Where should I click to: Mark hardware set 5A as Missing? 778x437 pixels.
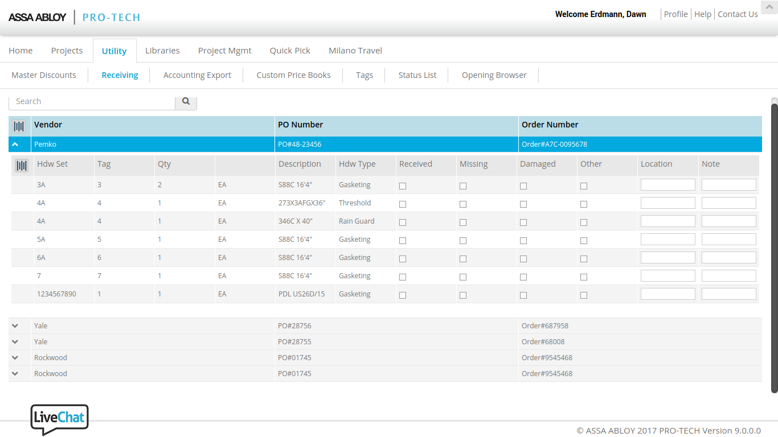pyautogui.click(x=463, y=241)
